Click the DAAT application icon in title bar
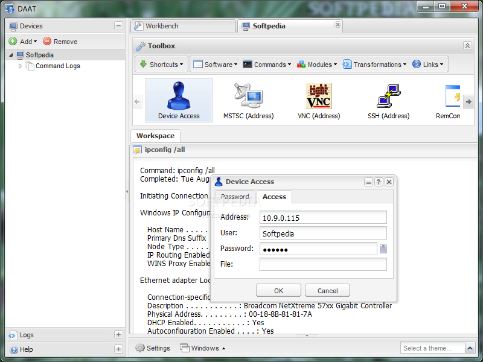483x362 pixels. pos(10,8)
